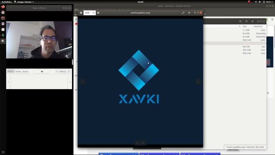Click the YouTube ABONNE button
275x155 pixels.
click(233, 150)
